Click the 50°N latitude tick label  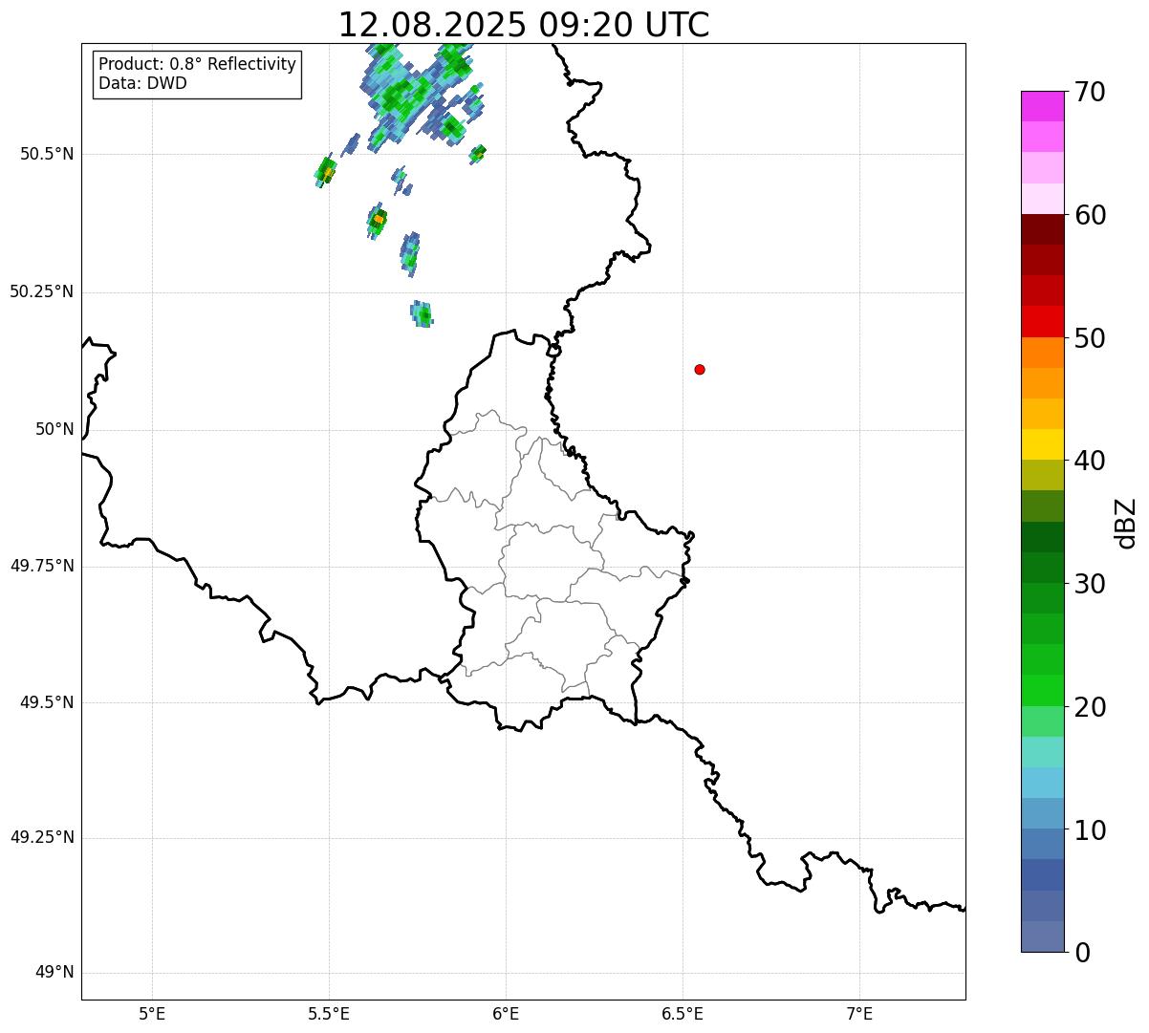click(x=54, y=430)
